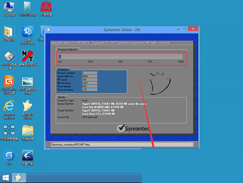Select the 安装WIN7_64 installer icon
243x183 pixels.
(x=27, y=35)
